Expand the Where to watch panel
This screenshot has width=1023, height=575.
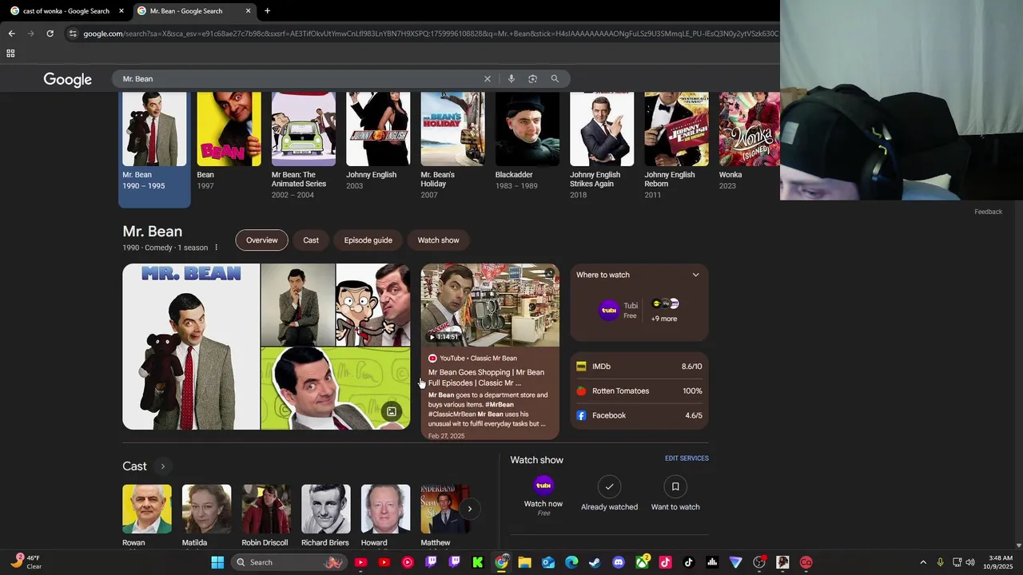695,275
